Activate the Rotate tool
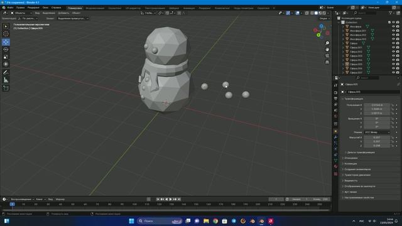The width and height of the screenshot is (402, 226). pos(6,50)
